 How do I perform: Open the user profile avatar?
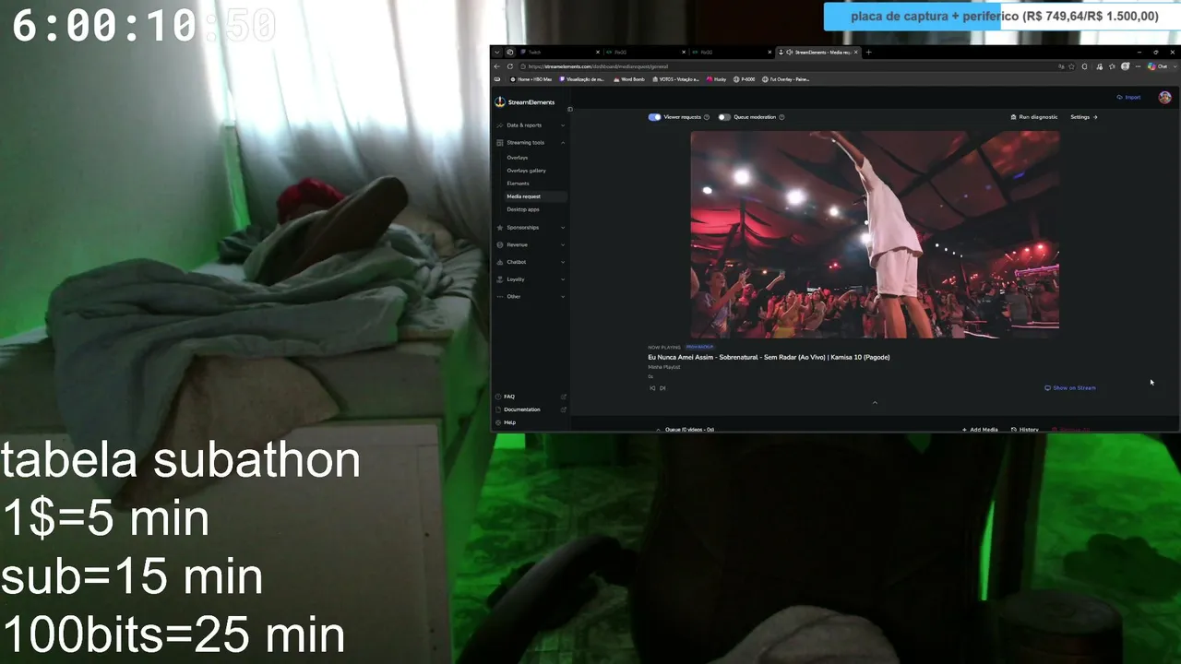pos(1165,97)
